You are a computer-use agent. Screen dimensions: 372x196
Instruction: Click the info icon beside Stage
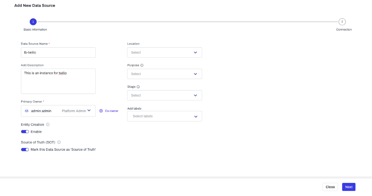(138, 87)
